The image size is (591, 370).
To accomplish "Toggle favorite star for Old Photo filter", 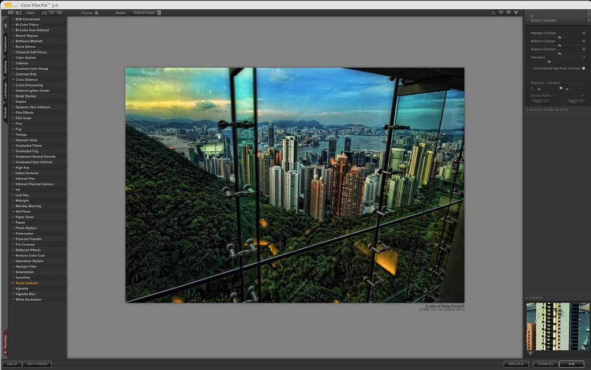I will click(13, 212).
